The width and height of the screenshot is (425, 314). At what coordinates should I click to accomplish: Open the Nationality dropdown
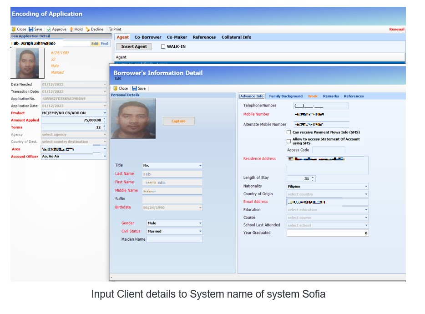366,187
